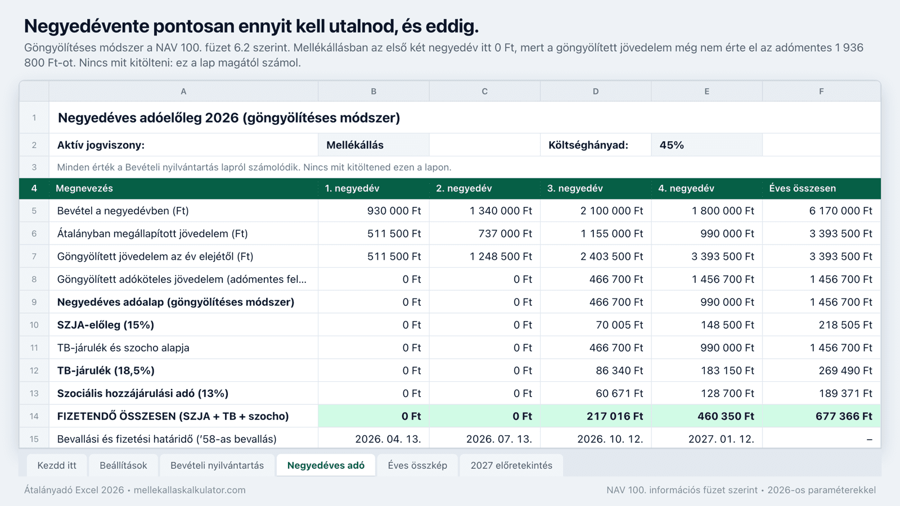
Task: Click the 70 005 Ft SZJA-előleg cell
Action: point(596,325)
